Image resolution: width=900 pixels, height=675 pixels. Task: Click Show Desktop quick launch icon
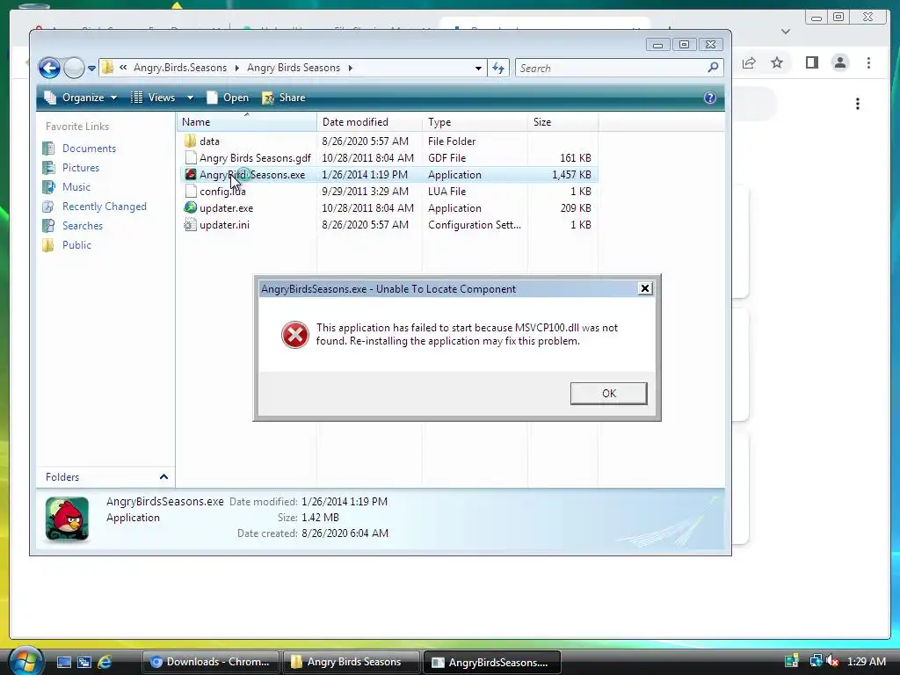(x=63, y=663)
